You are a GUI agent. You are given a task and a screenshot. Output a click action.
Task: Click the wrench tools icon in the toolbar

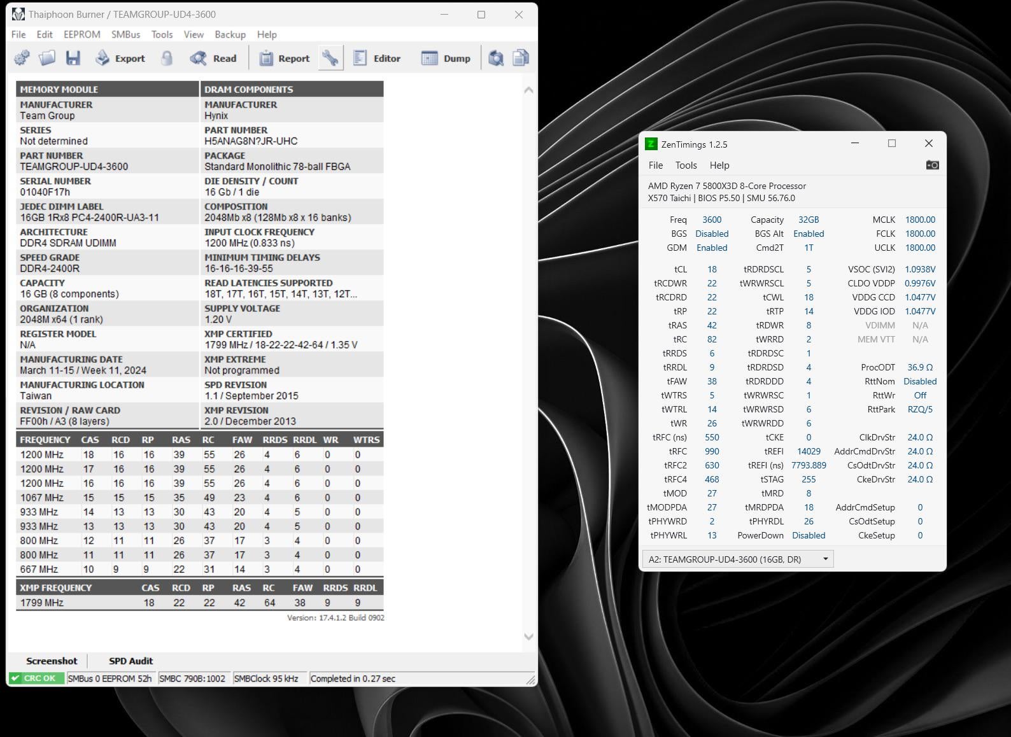point(330,58)
